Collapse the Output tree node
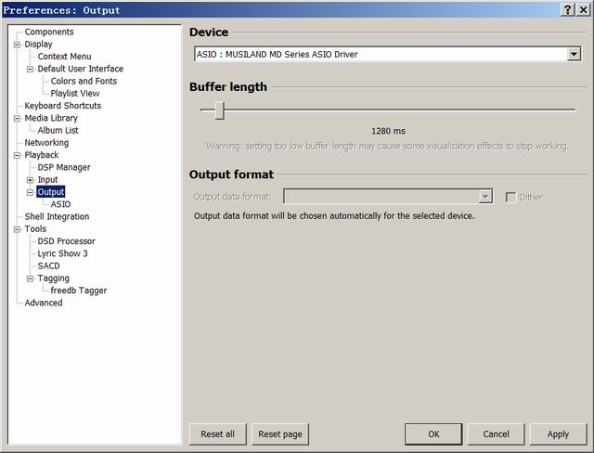Screen dimensions: 594x453 coord(30,192)
